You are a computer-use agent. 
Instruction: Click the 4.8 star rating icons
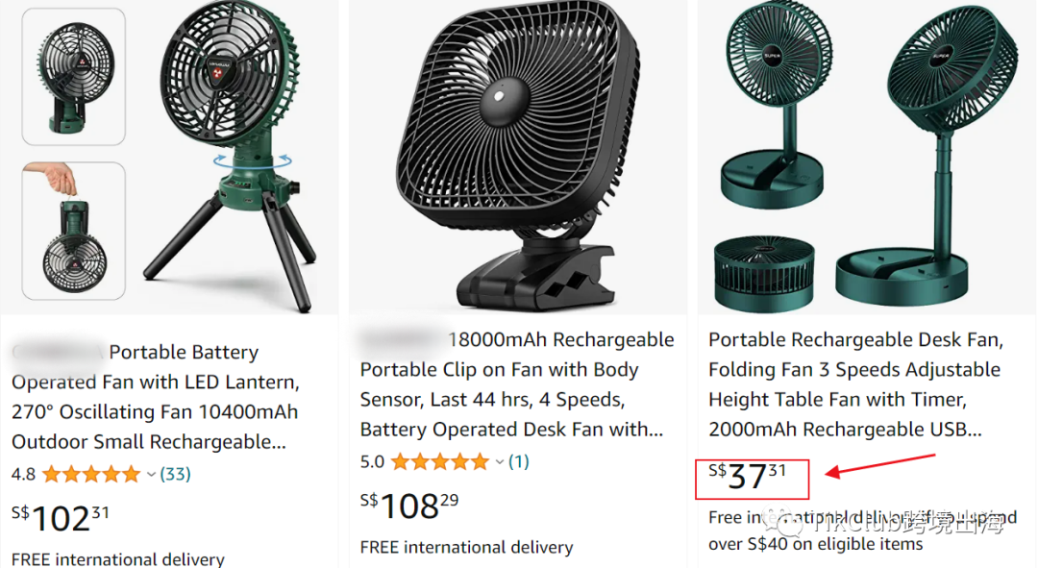[x=90, y=474]
